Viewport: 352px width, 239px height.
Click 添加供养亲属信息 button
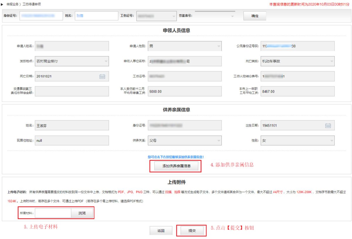tap(176, 166)
